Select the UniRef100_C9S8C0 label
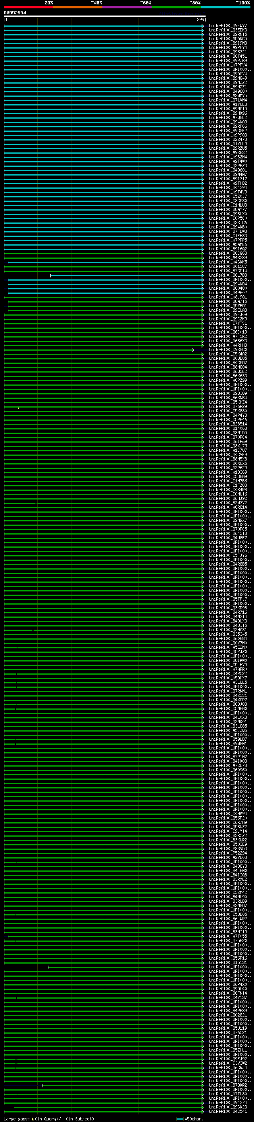254x1122 pixels. [228, 350]
